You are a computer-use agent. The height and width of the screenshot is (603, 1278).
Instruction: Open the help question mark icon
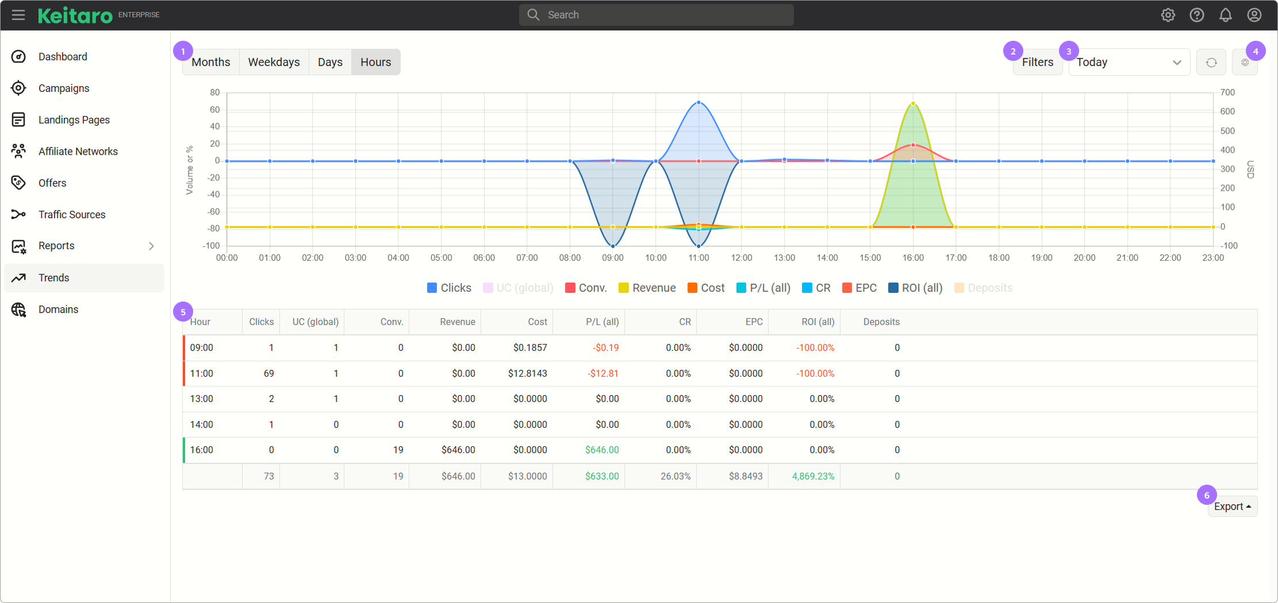[x=1197, y=15]
